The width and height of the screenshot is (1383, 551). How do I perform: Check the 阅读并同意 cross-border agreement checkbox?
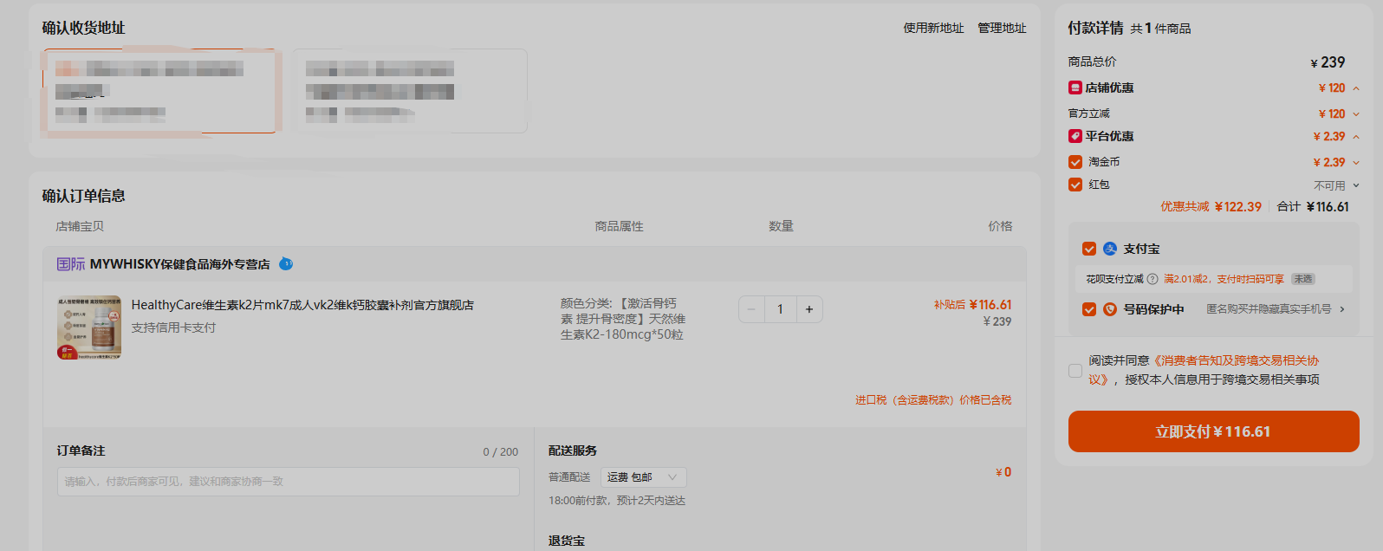(x=1075, y=371)
